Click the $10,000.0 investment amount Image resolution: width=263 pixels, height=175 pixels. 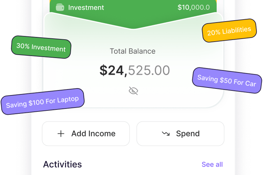click(x=193, y=8)
